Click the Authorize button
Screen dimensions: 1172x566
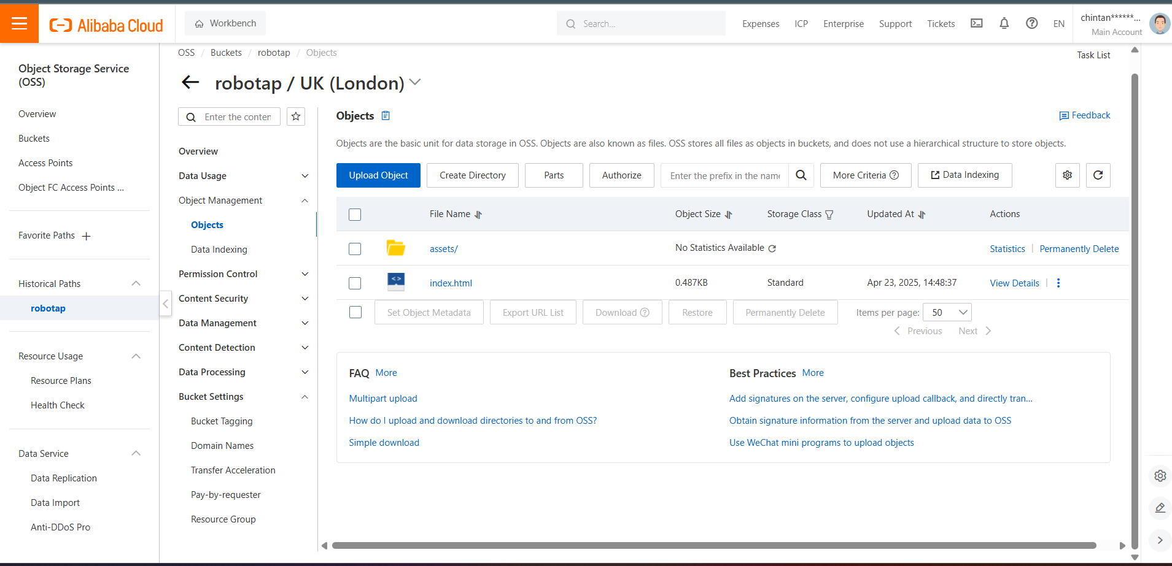coord(621,175)
